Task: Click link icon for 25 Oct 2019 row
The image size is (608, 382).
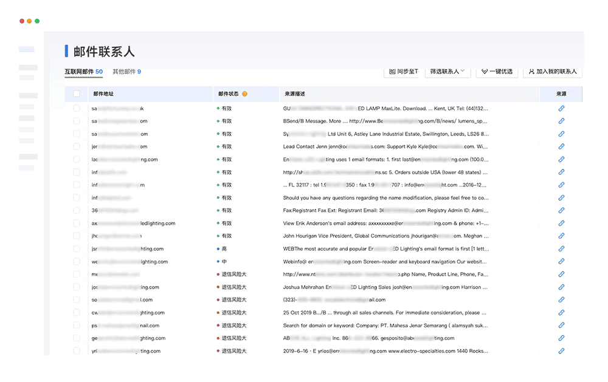Action: (561, 313)
